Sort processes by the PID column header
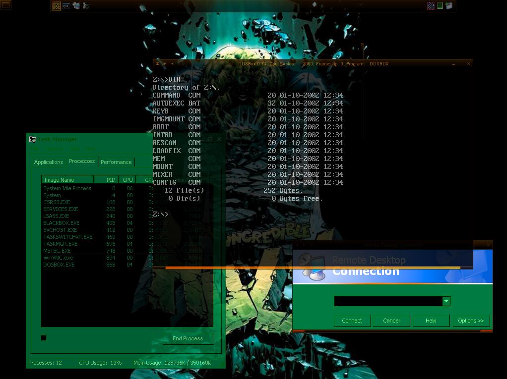Image resolution: width=507 pixels, height=379 pixels. 111,180
